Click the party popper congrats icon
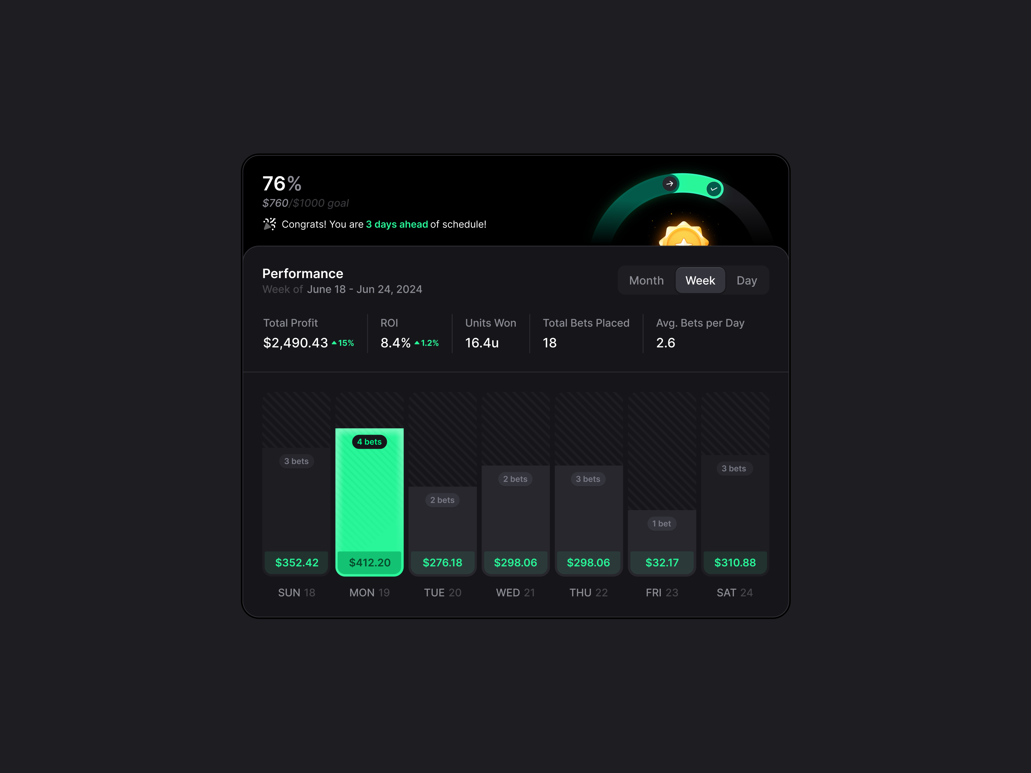1031x773 pixels. (270, 224)
